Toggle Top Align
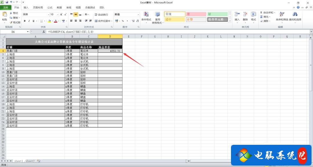The width and height of the screenshot is (313, 167). (x=71, y=14)
